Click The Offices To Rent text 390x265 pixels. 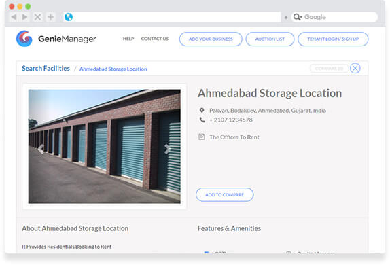tap(234, 137)
